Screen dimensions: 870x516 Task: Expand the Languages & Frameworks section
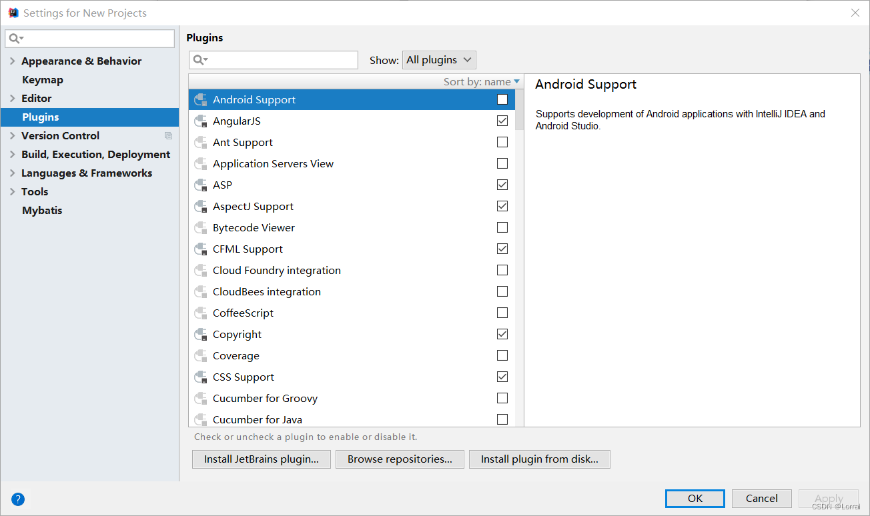12,173
